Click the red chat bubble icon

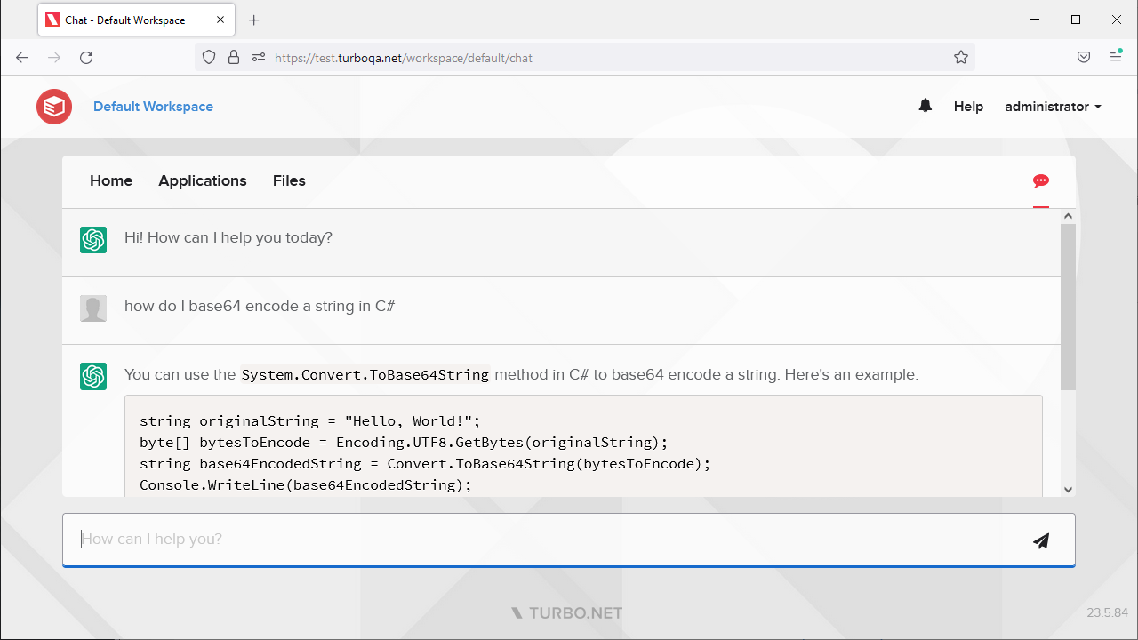point(1041,181)
